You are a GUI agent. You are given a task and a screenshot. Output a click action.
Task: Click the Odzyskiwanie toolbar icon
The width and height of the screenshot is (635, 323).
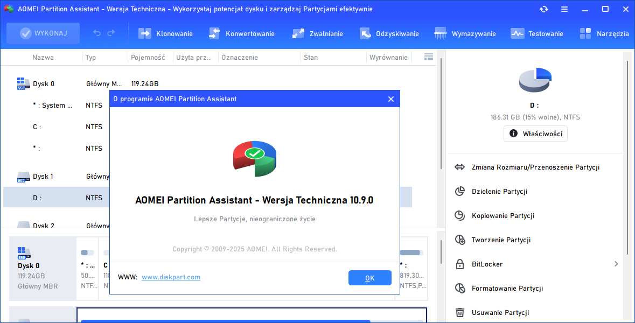(365, 33)
